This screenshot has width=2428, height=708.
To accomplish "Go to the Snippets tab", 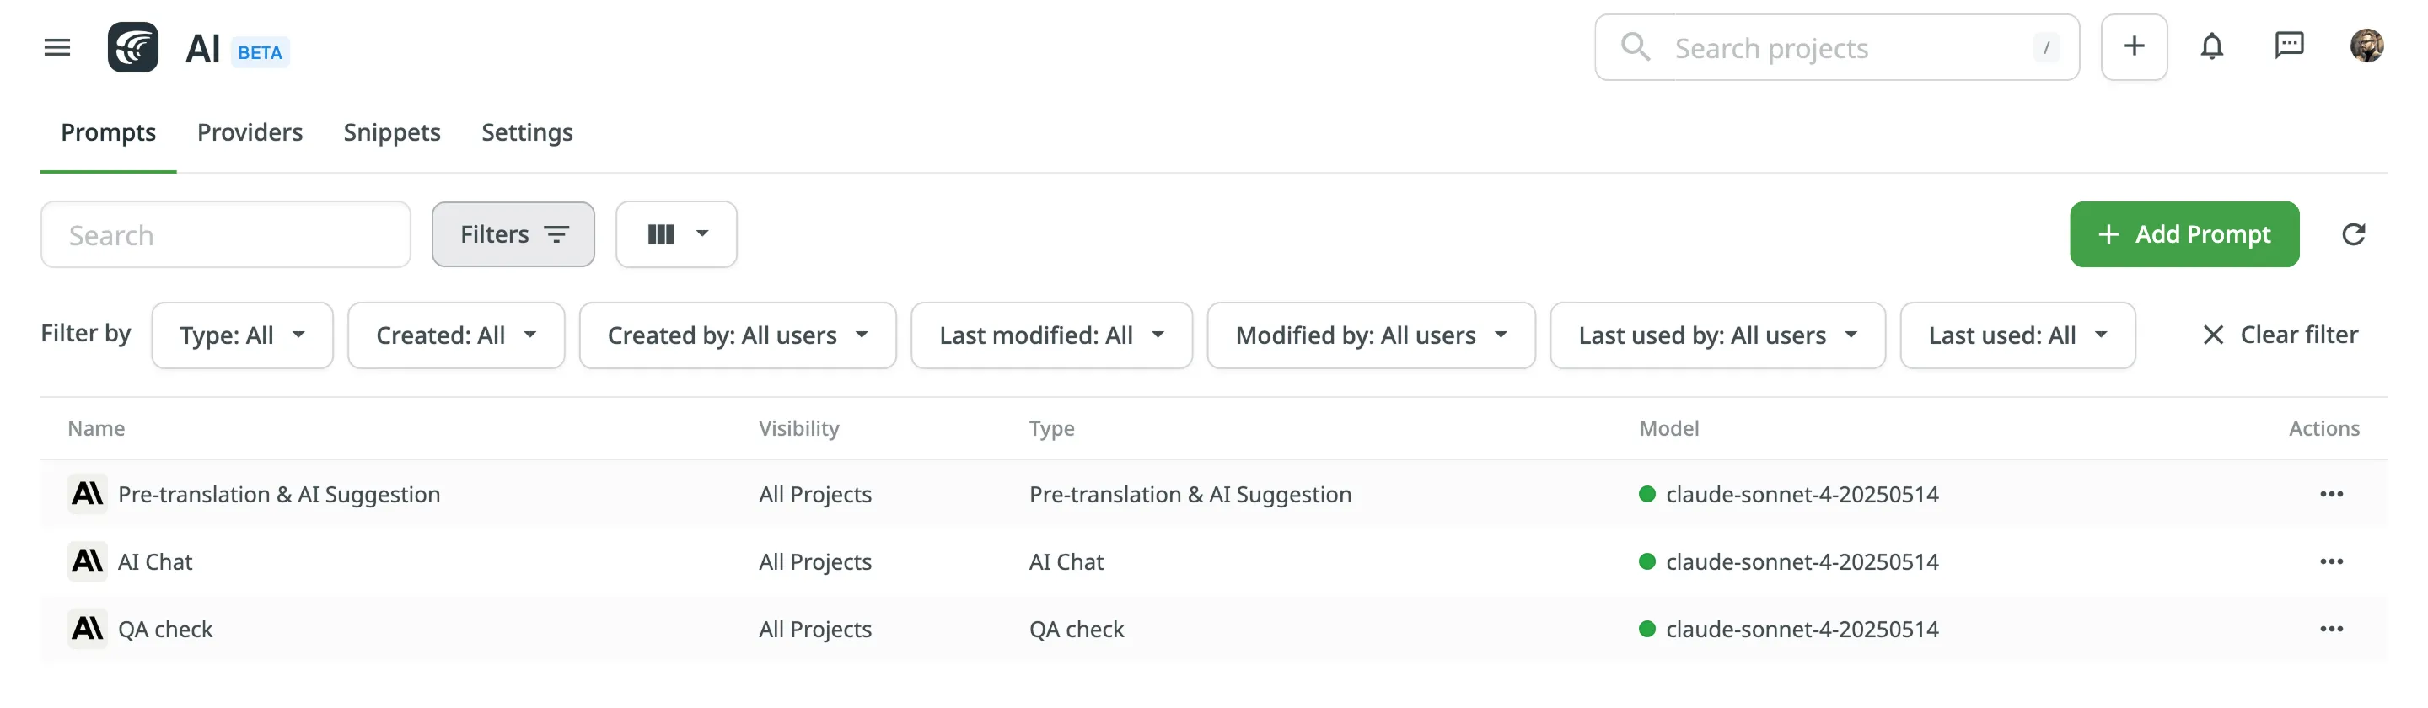I will pyautogui.click(x=392, y=133).
